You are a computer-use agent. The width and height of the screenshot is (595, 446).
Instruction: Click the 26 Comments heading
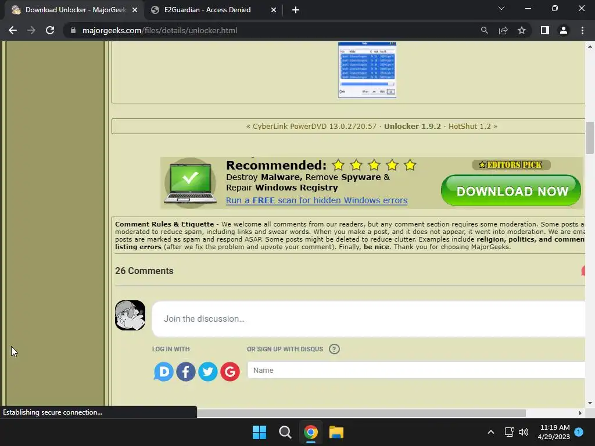click(144, 271)
